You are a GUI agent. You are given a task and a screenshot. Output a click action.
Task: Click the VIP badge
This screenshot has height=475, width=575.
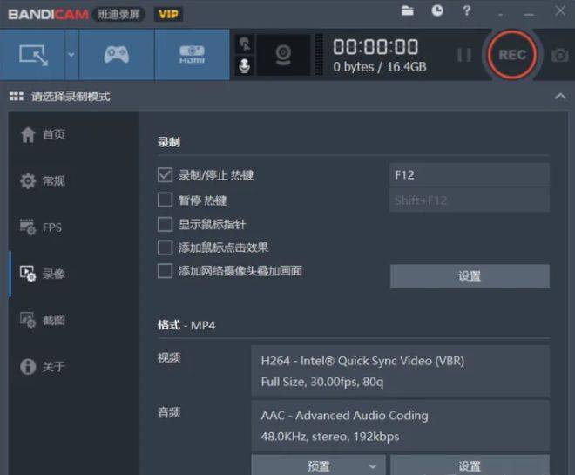point(168,14)
